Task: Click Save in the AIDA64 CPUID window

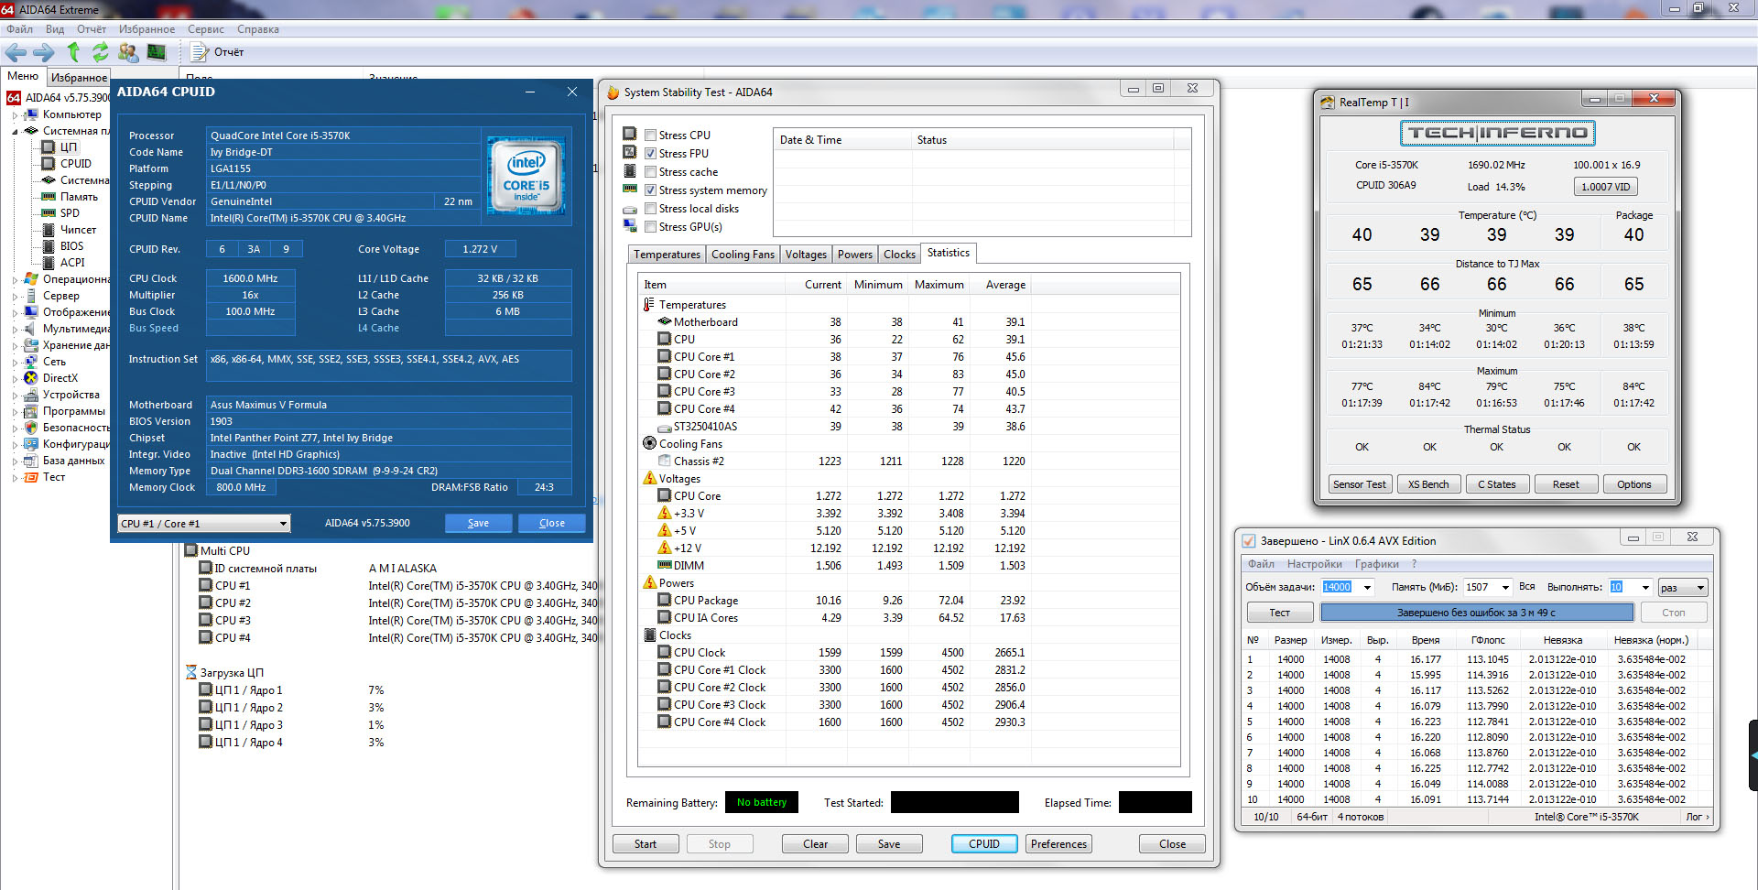Action: pos(478,524)
